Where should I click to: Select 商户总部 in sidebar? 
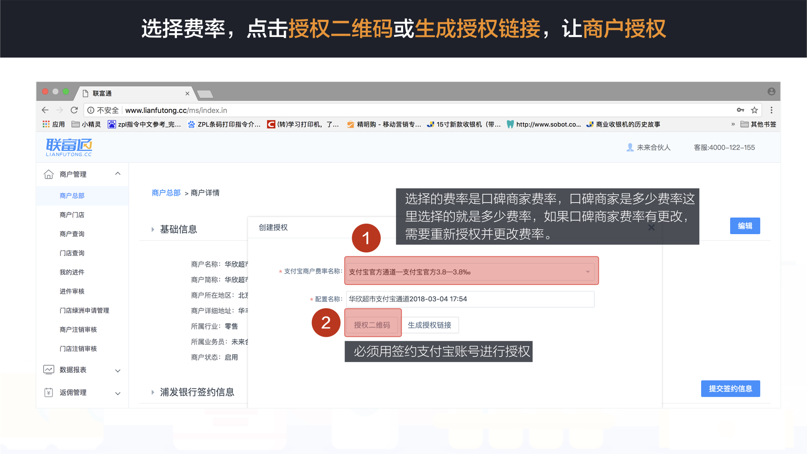(72, 196)
